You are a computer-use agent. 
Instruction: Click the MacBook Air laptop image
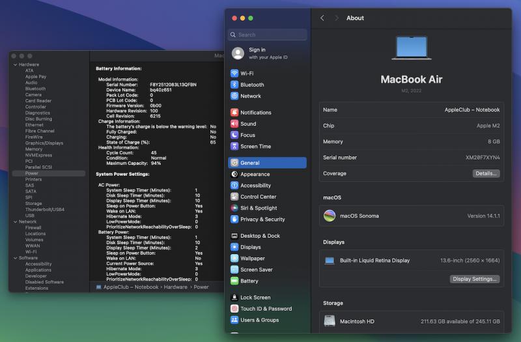pos(412,48)
